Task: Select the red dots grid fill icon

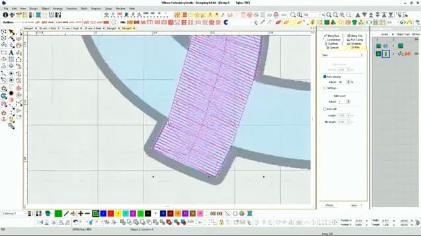Action: (x=184, y=22)
